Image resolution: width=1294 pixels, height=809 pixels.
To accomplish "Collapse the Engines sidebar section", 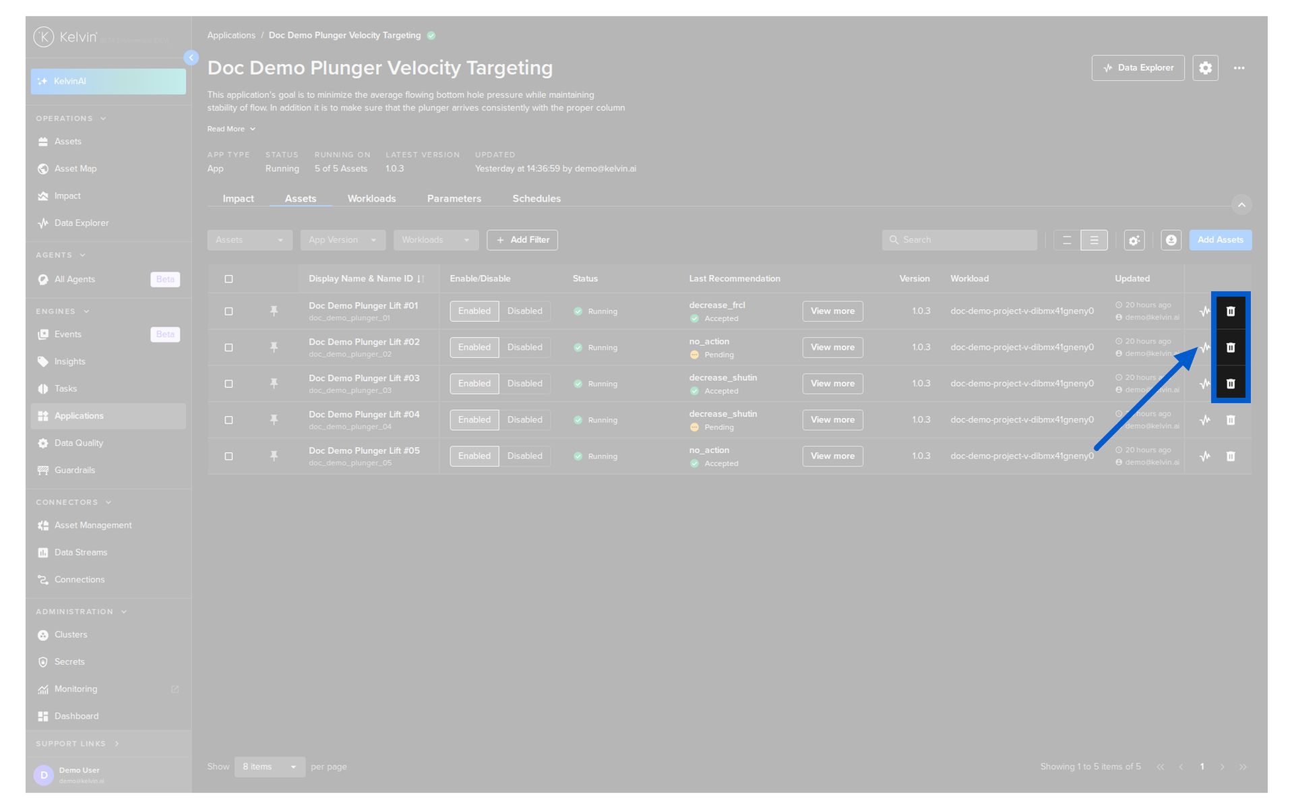I will point(63,311).
